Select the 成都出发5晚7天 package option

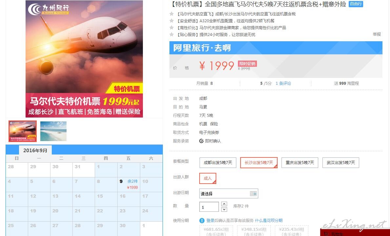coord(218,162)
